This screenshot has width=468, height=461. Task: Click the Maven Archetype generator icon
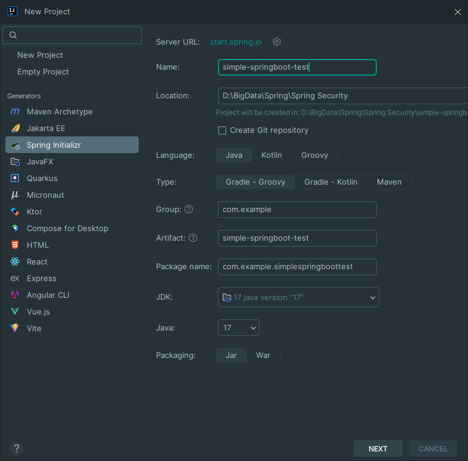click(x=15, y=111)
